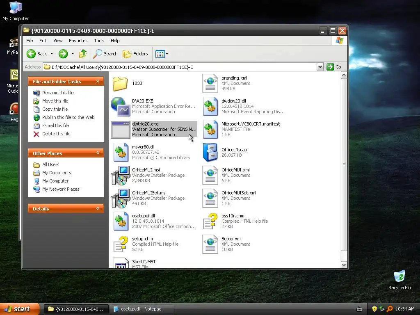The width and height of the screenshot is (420, 315).
Task: Open the Edit menu
Action: (x=43, y=41)
